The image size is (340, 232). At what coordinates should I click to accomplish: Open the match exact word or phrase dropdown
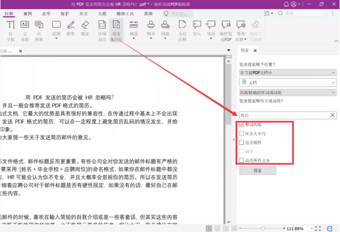[288, 92]
